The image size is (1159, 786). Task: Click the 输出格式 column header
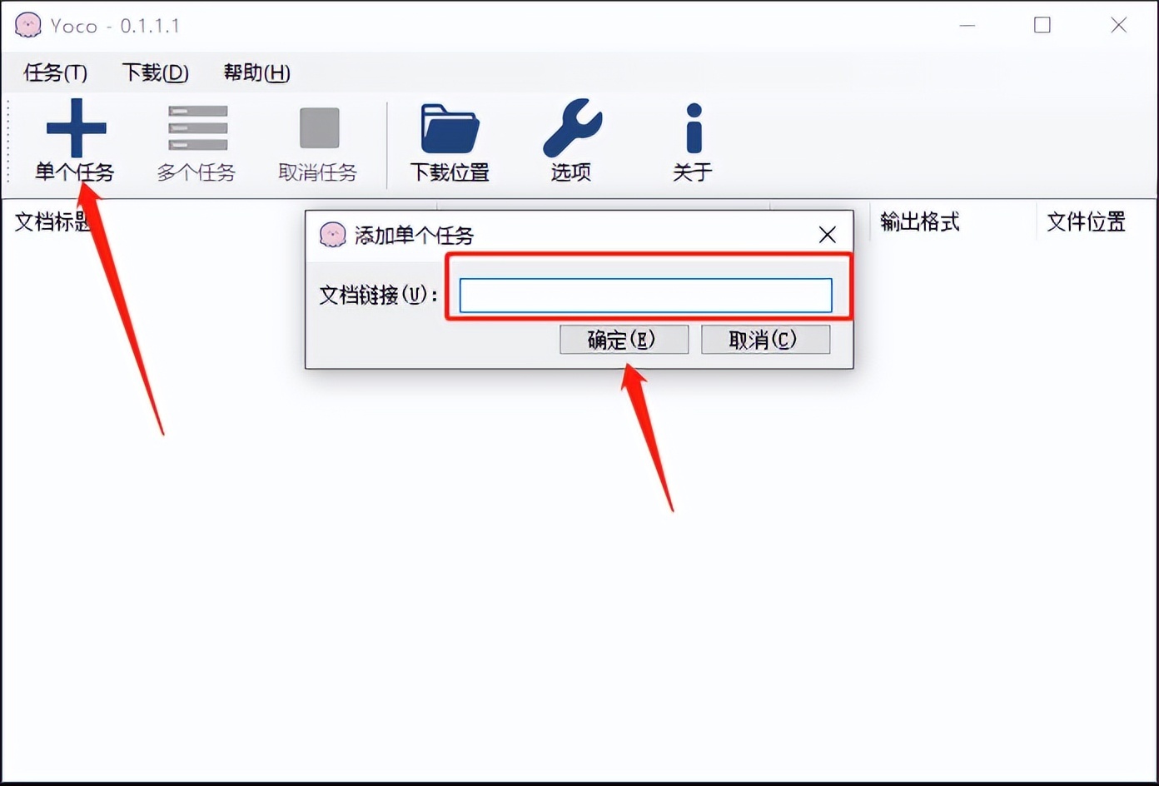click(919, 221)
